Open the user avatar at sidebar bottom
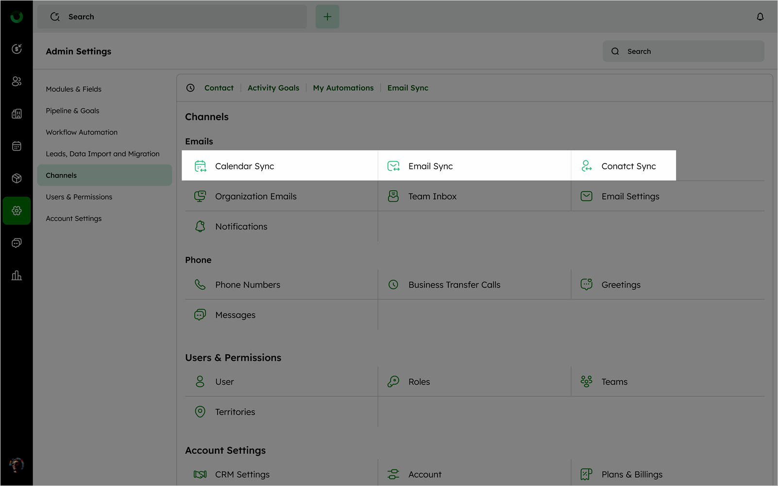Screen dimensions: 778x486 pos(17,465)
